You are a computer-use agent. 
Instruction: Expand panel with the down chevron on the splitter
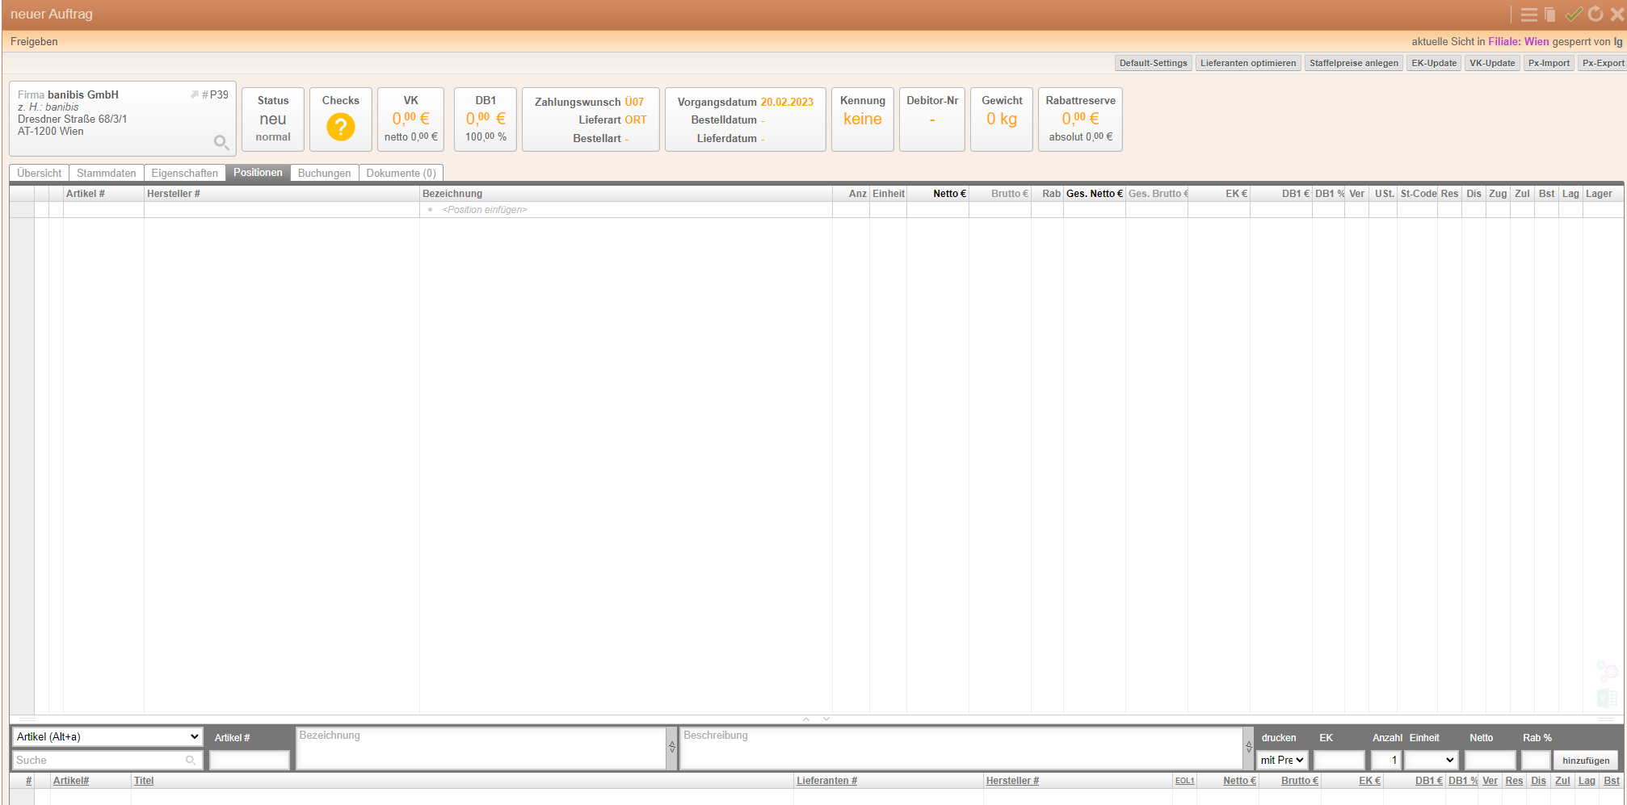[x=826, y=719]
